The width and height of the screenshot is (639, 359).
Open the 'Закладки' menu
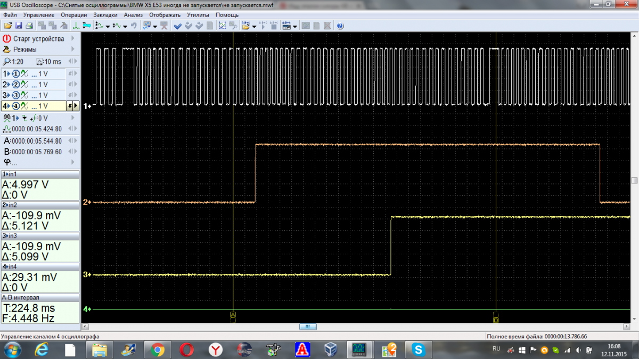tap(105, 15)
